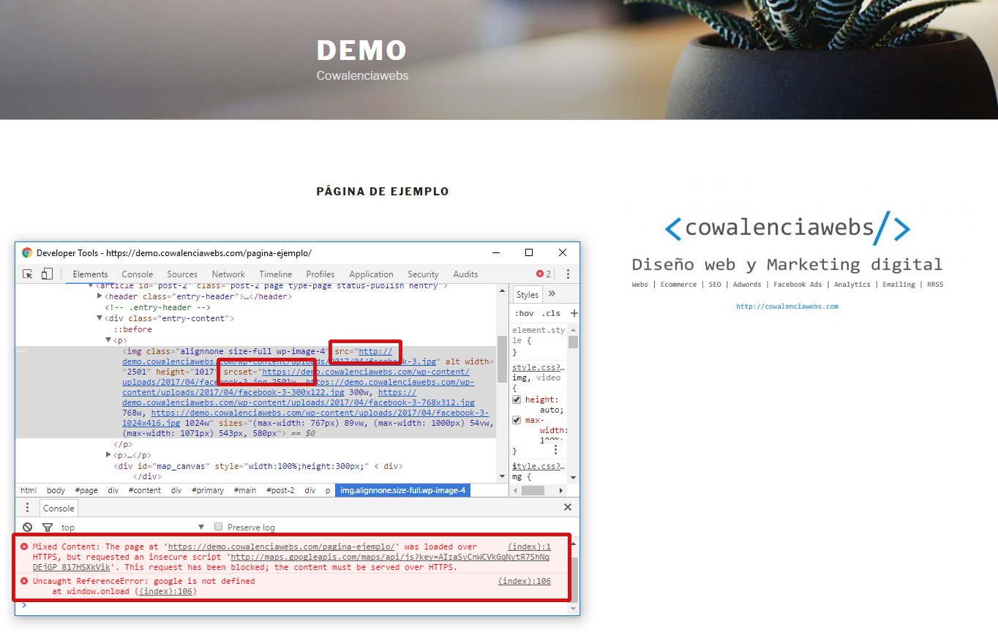Open the console drawer three-dot menu
The width and height of the screenshot is (998, 638).
[28, 508]
